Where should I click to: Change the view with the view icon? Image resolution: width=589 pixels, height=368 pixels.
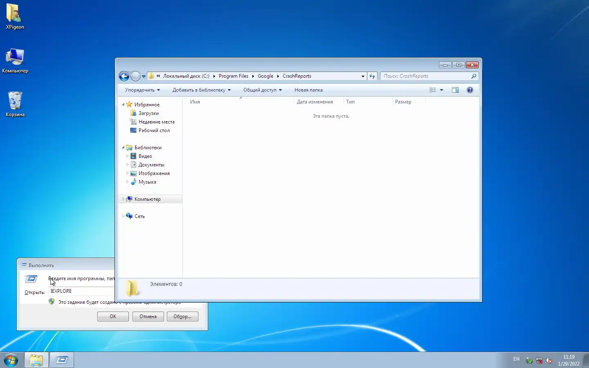(433, 90)
